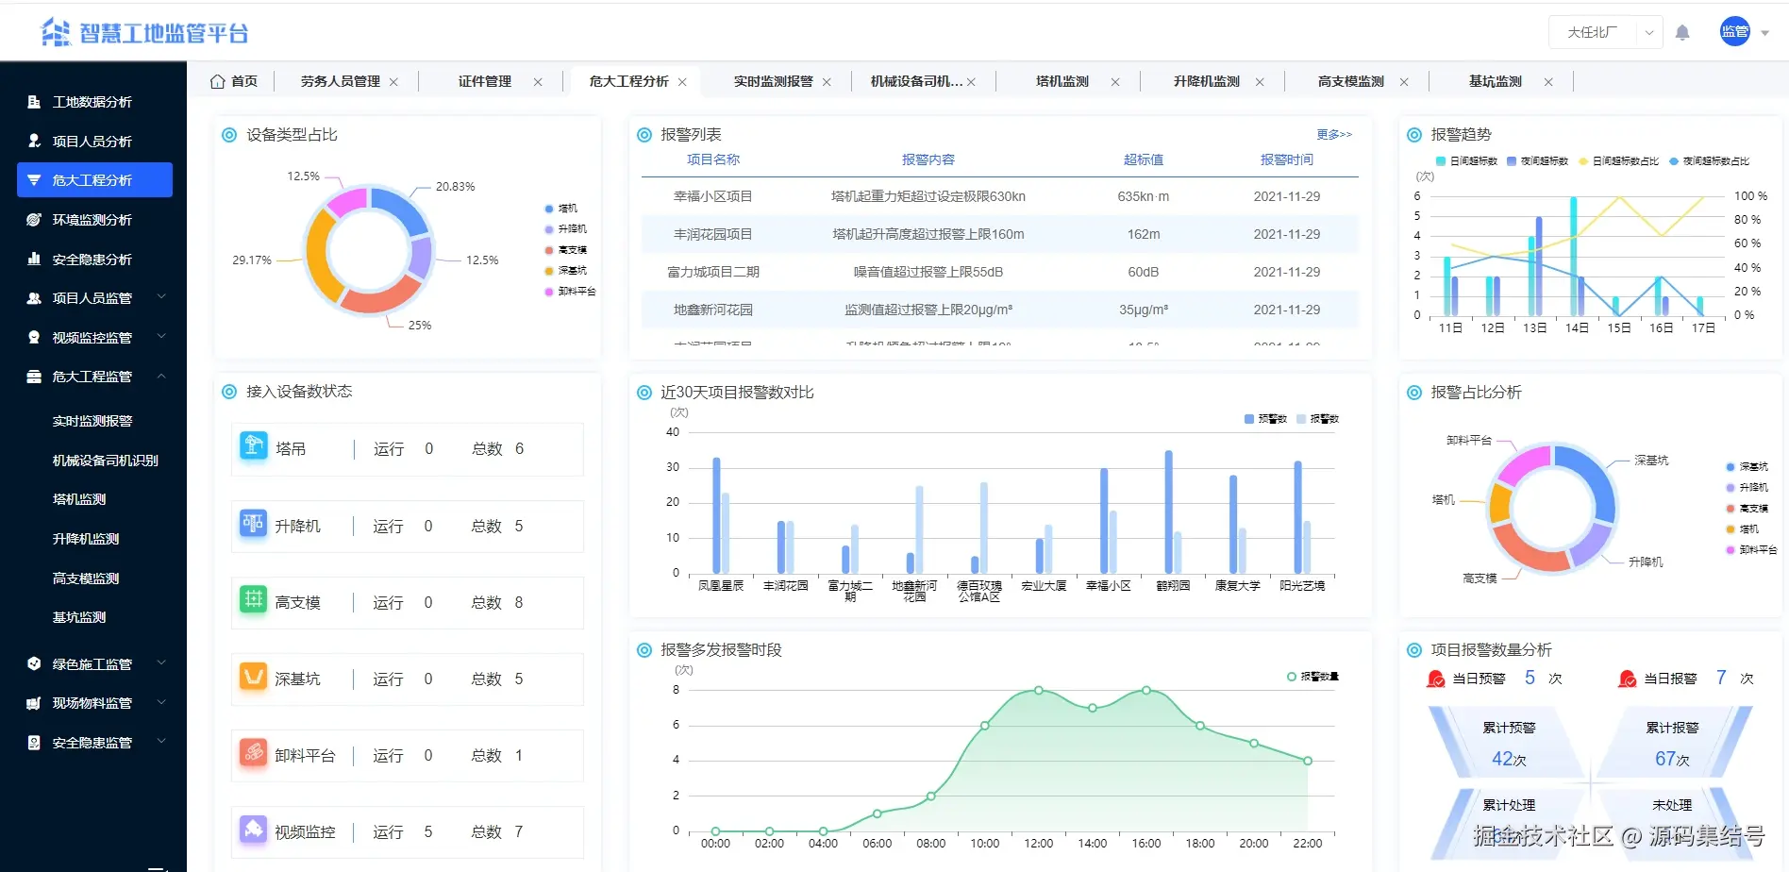1789x872 pixels.
Task: Click the 更多>> link in 报警列表
Action: tap(1334, 135)
